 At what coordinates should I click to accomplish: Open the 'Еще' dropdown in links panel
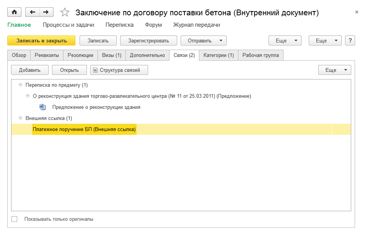pos(334,70)
